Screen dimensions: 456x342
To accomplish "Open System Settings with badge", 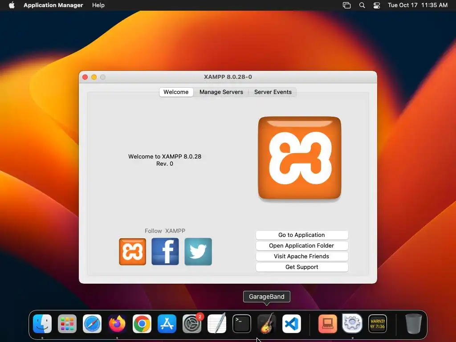I will coord(192,324).
